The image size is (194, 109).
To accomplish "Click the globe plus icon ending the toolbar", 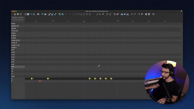I will pos(153,14).
